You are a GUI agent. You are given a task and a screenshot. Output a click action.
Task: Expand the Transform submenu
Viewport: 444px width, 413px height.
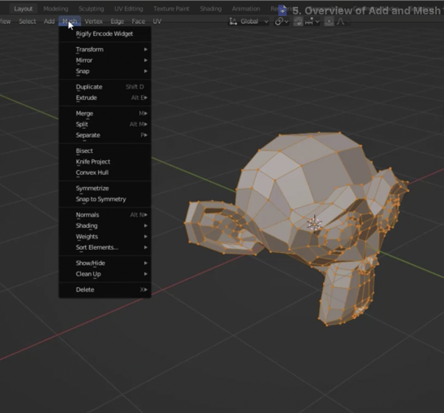coord(105,50)
